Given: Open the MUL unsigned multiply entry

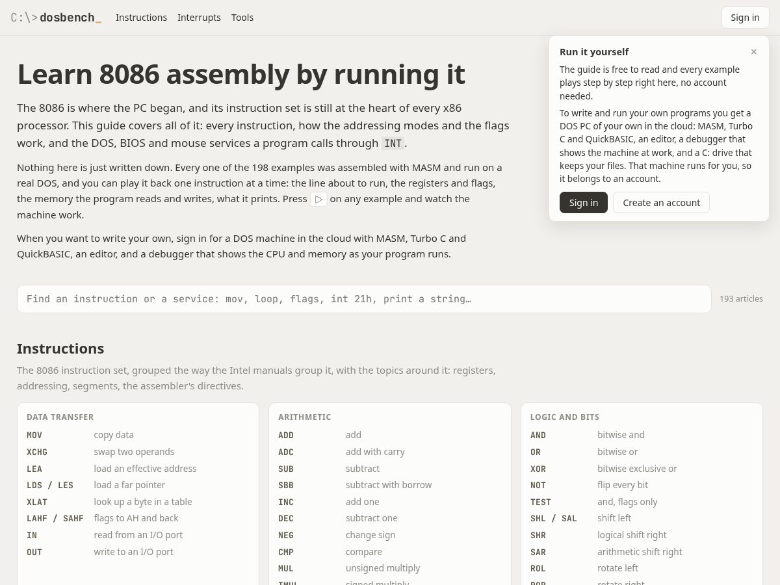Looking at the screenshot, I should pyautogui.click(x=389, y=568).
